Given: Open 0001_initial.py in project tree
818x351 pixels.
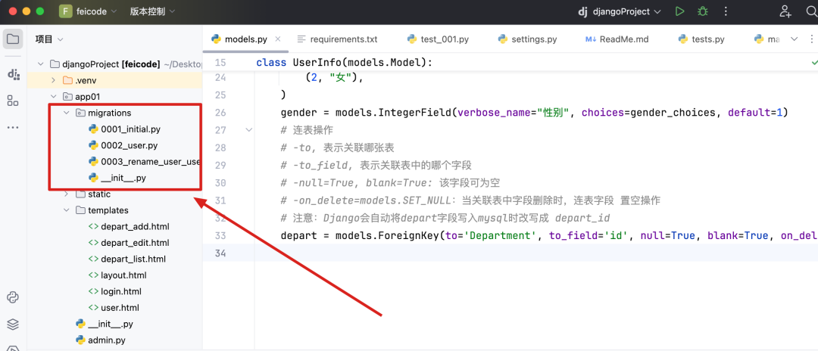Looking at the screenshot, I should (x=126, y=129).
